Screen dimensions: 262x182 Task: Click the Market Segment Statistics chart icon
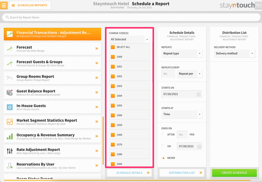(10, 122)
